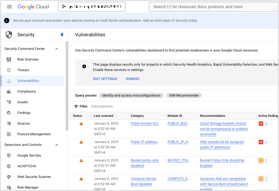The image size is (279, 191).
Task: Select Vulnerabilities in sidebar
Action: click(x=28, y=81)
